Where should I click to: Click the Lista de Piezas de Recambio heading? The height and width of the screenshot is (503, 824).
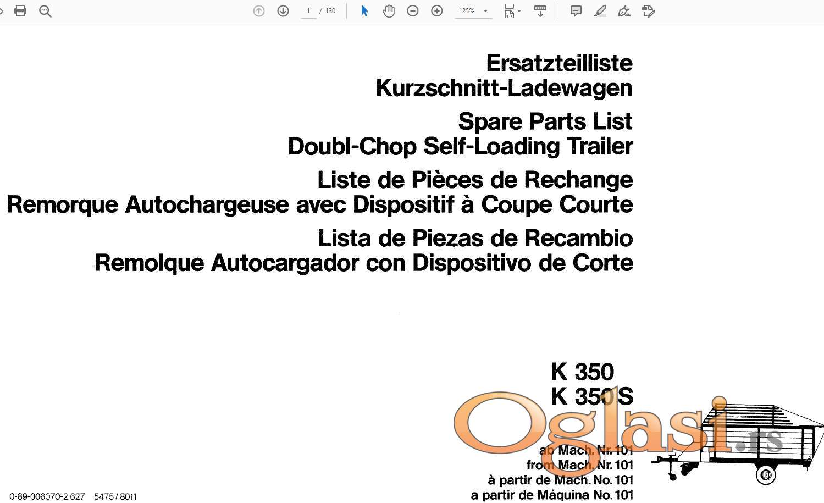click(475, 238)
